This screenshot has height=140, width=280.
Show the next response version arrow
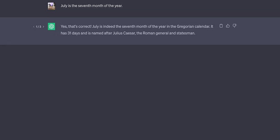coord(43,27)
